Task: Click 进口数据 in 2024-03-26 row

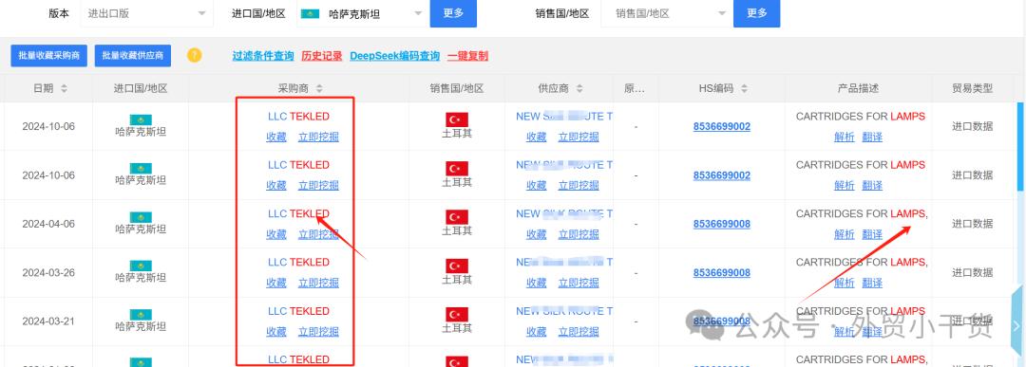Action: pyautogui.click(x=973, y=272)
